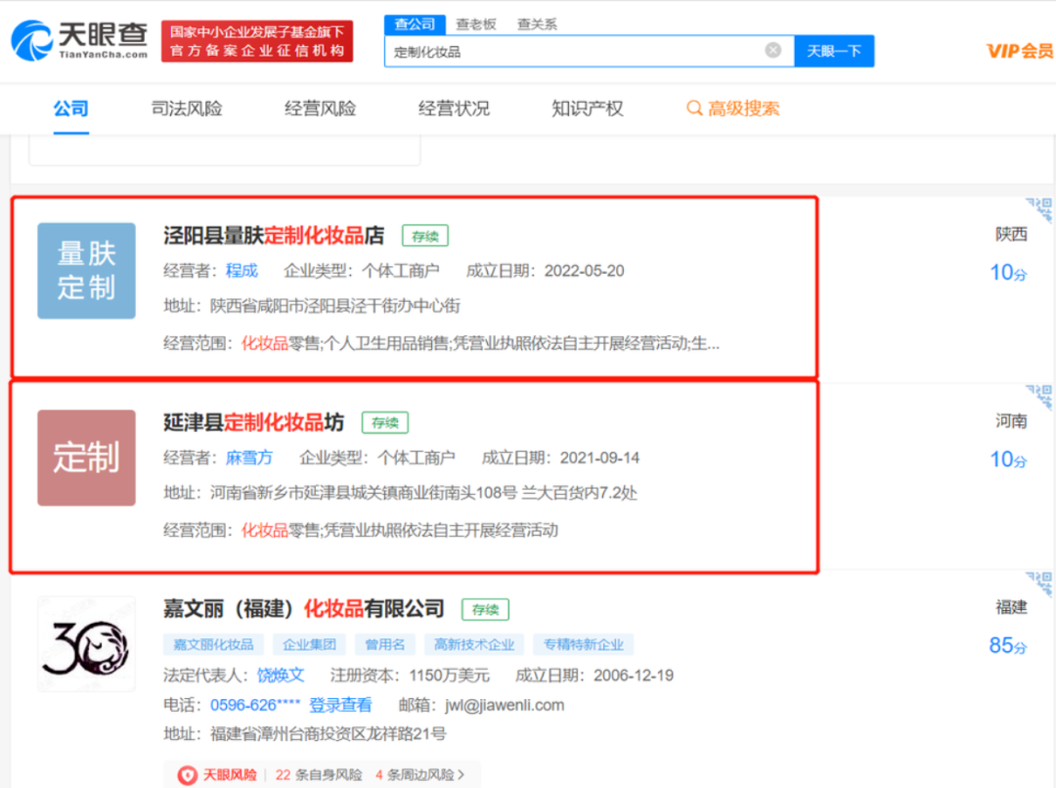Open the 公司 results tab

point(70,109)
